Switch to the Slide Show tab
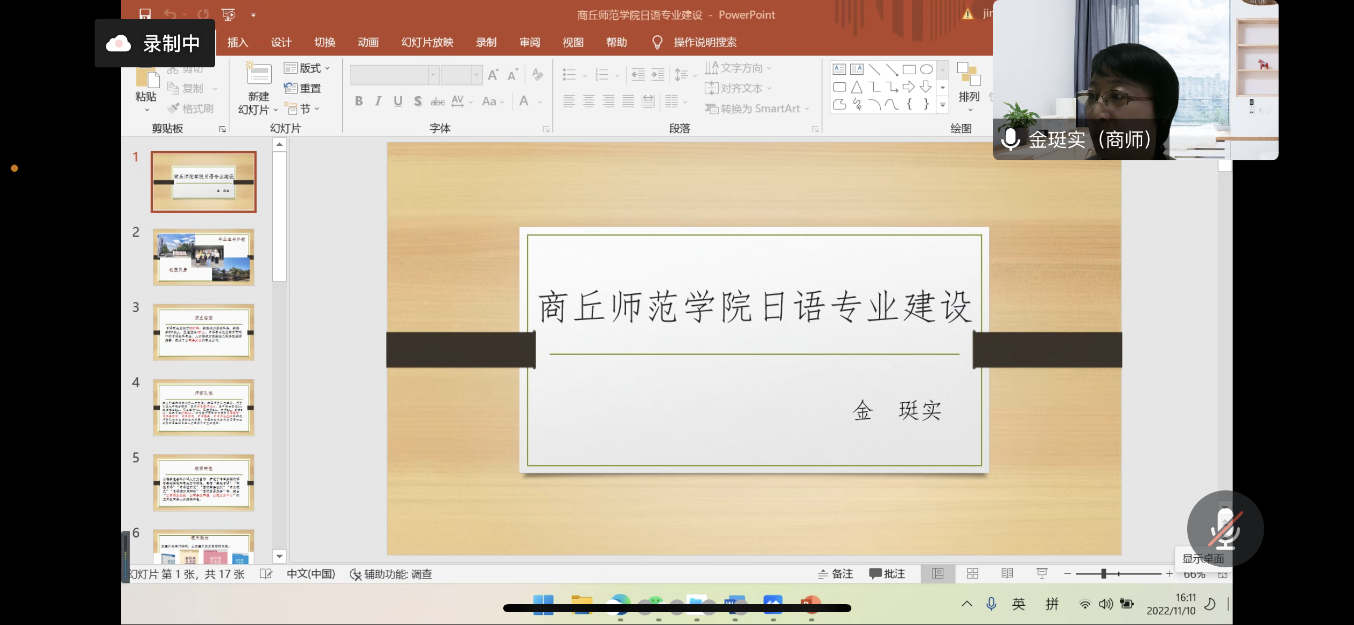The height and width of the screenshot is (625, 1354). (427, 42)
